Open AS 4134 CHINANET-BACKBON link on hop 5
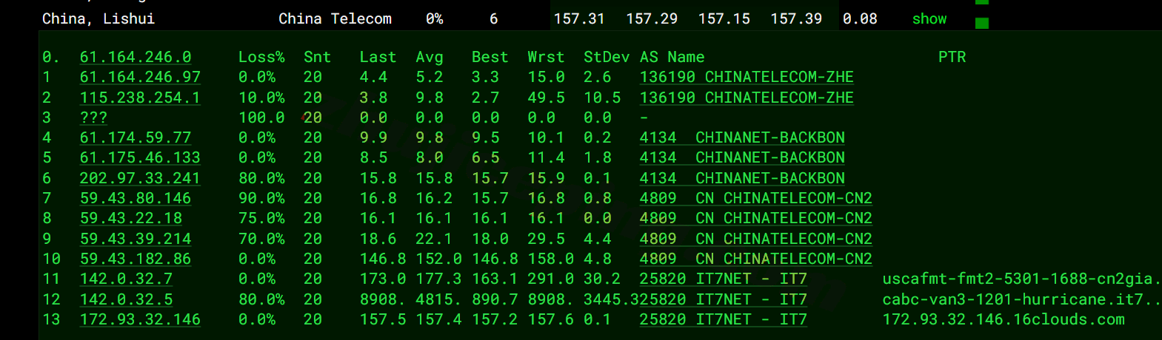 pos(742,157)
